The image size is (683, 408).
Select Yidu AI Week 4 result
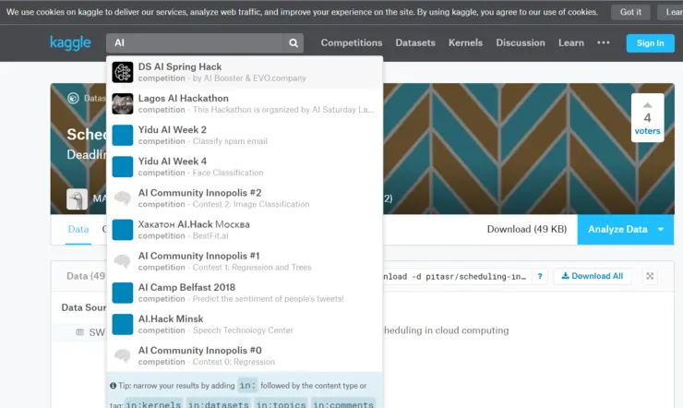click(x=245, y=167)
